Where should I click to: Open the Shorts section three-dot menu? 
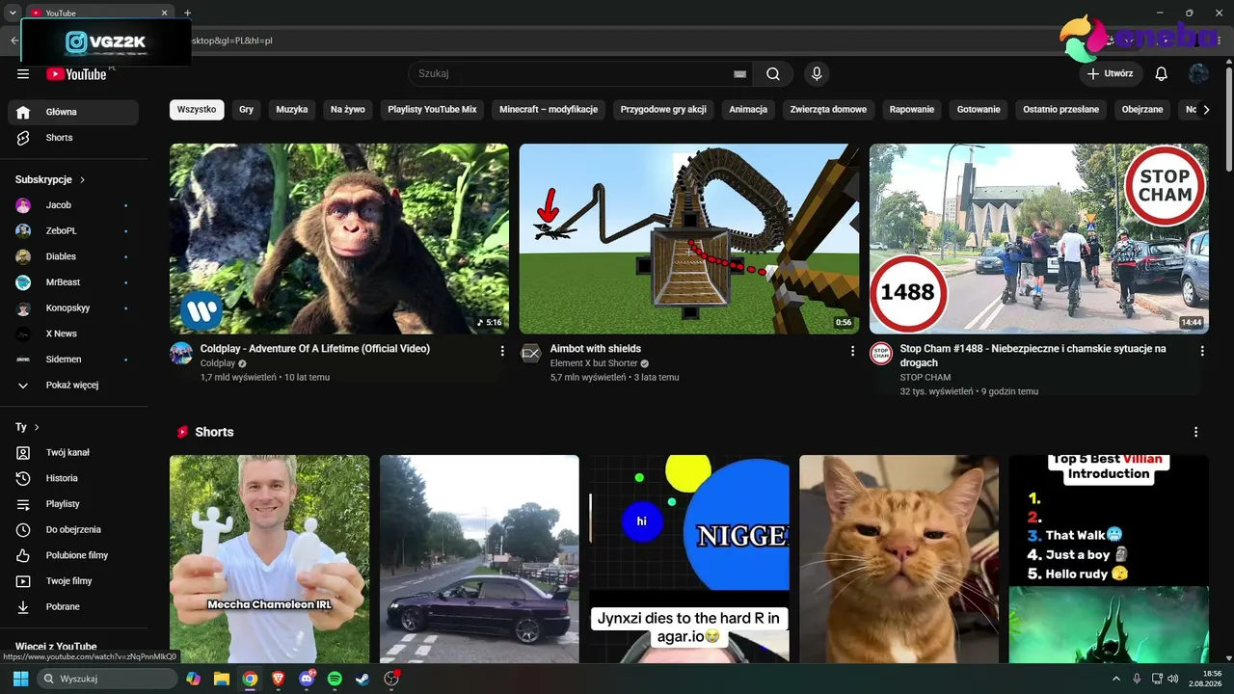[x=1196, y=432]
